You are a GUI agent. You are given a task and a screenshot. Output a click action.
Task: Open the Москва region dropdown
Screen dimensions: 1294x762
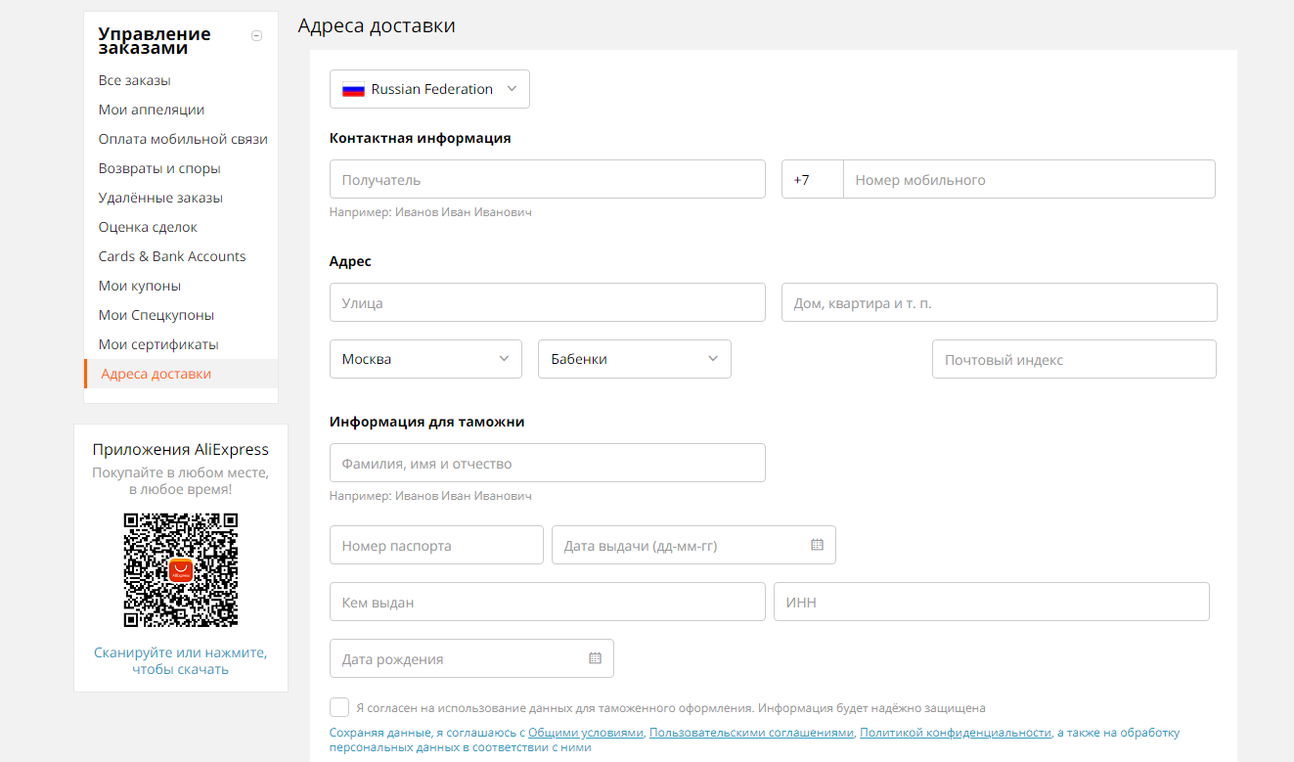coord(425,359)
